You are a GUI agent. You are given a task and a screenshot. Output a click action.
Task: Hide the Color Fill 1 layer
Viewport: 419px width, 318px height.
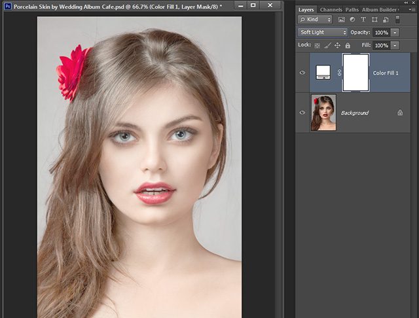(x=302, y=73)
